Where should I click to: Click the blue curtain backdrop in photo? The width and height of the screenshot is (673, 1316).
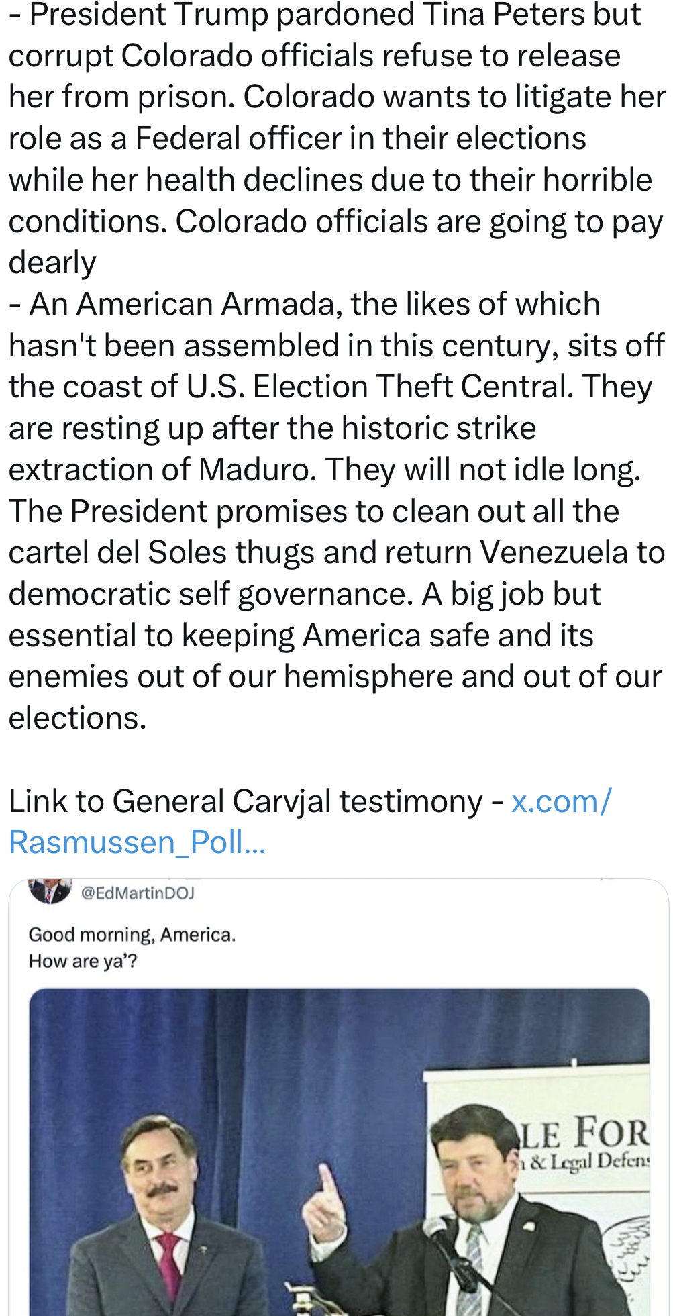point(282,1074)
